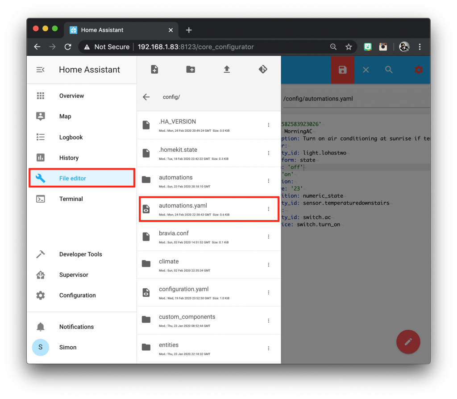Open options menu for automations folder

(268, 181)
